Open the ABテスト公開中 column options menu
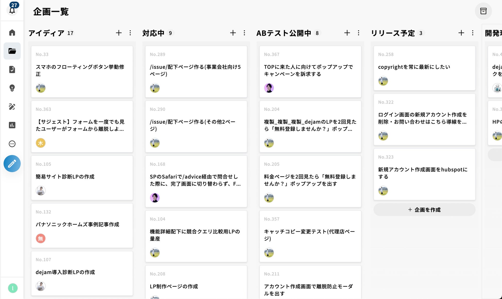This screenshot has width=502, height=299. tap(358, 33)
